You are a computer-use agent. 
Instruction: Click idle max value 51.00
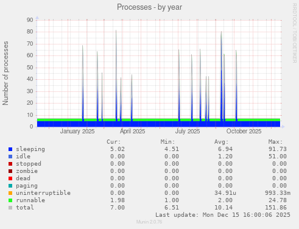tap(278, 157)
